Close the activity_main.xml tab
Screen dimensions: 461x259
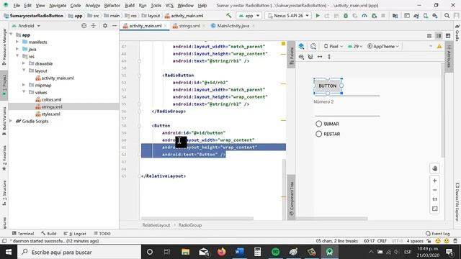coord(166,26)
